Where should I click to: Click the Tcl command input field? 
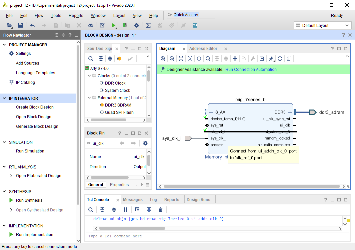click(x=218, y=236)
